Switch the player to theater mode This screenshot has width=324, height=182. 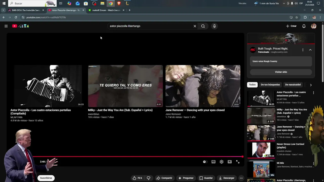pyautogui.click(x=230, y=162)
